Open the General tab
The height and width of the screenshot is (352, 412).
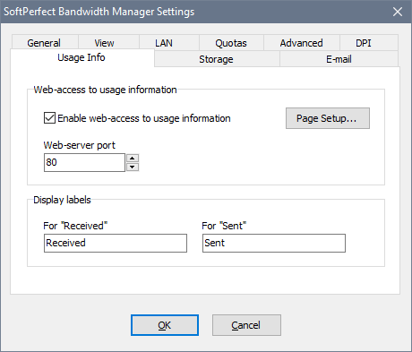pos(45,43)
